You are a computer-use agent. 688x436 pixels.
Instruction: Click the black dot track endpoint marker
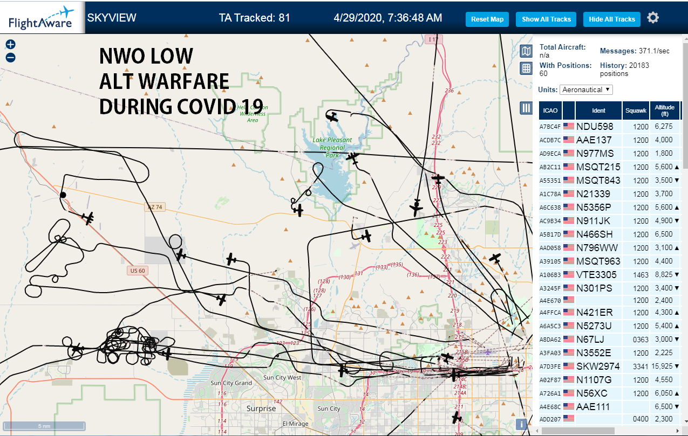[x=63, y=195]
